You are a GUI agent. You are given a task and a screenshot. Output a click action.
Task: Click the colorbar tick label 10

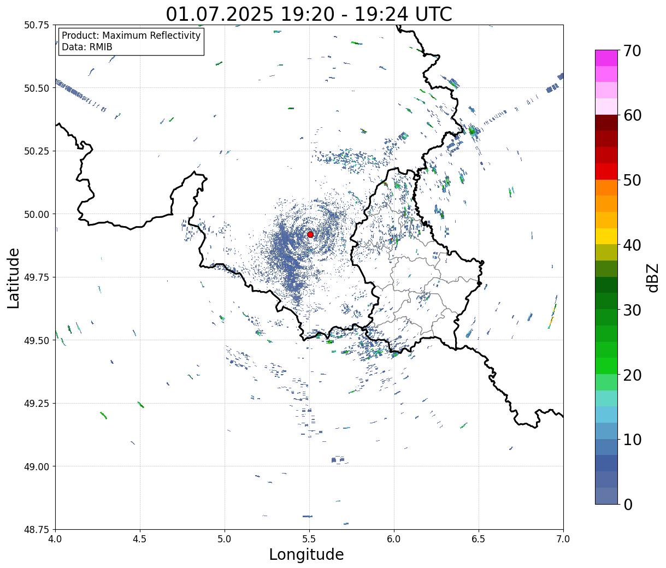coord(632,439)
